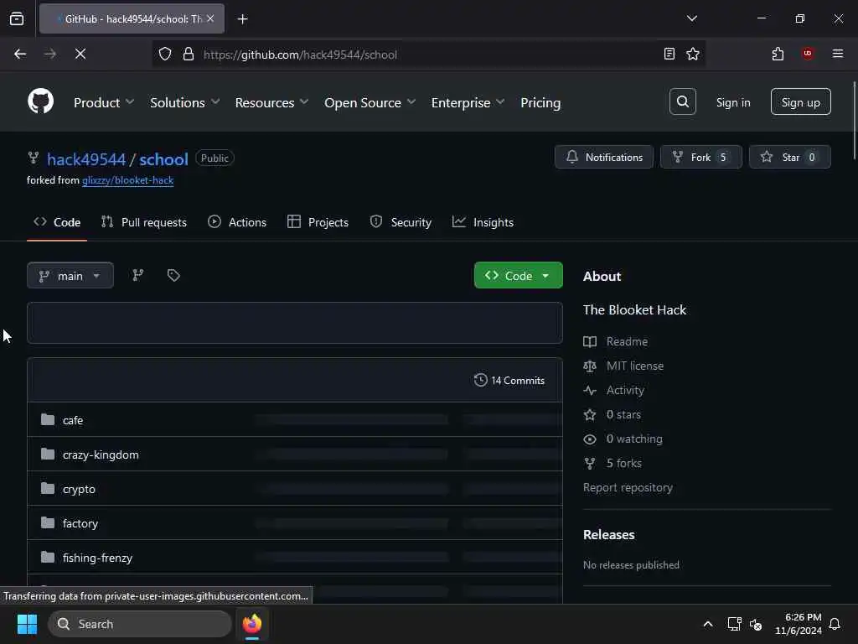The width and height of the screenshot is (858, 644).
Task: Open Firefox tracking protection shield
Action: pos(165,54)
